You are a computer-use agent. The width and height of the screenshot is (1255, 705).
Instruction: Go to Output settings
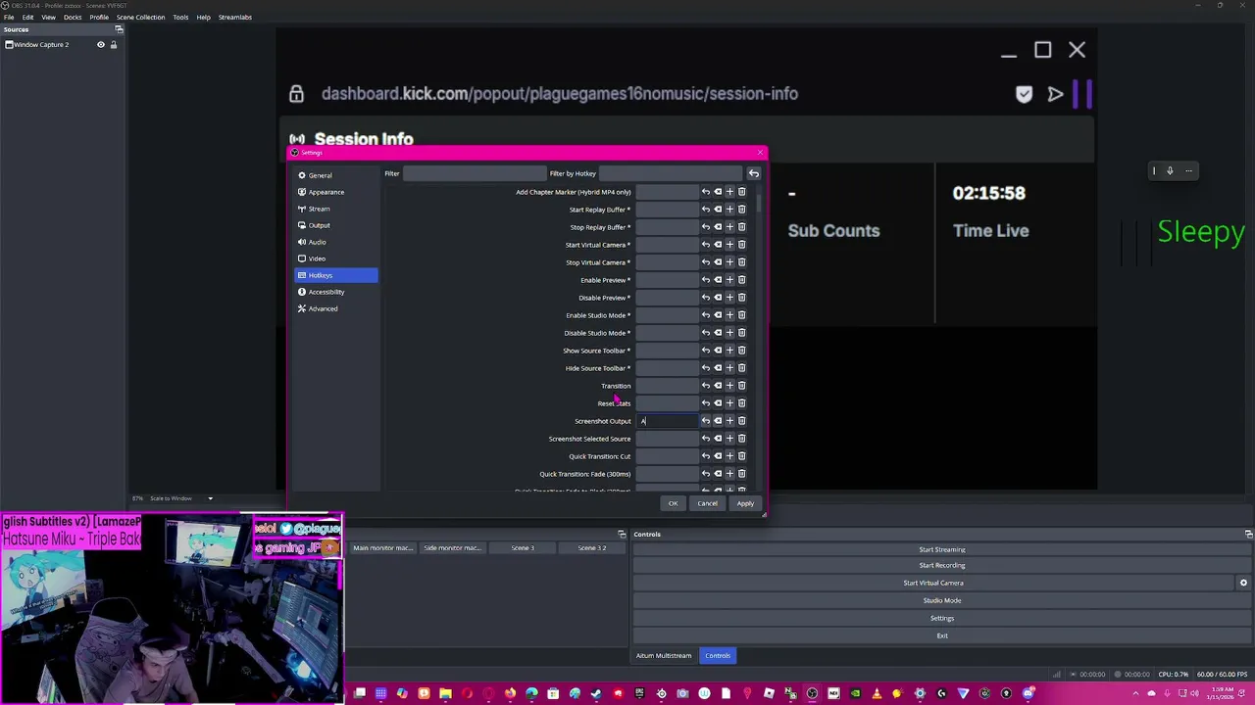click(x=336, y=225)
